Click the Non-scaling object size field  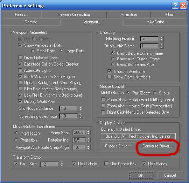[x=69, y=116]
